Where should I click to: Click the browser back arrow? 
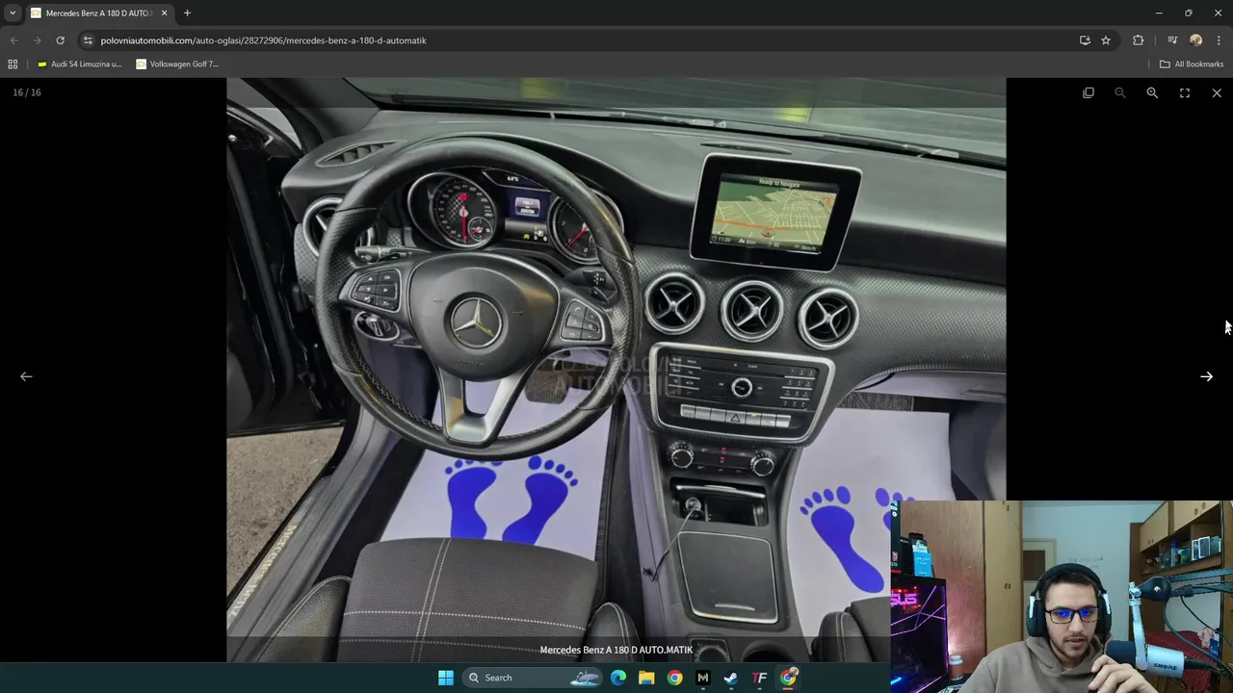point(13,40)
